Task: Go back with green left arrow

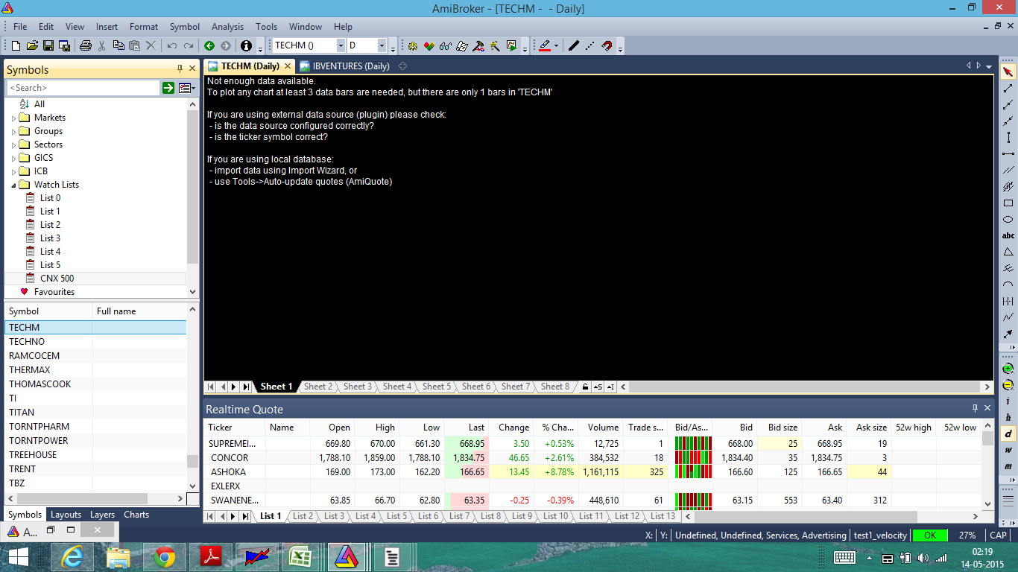Action: 209,45
